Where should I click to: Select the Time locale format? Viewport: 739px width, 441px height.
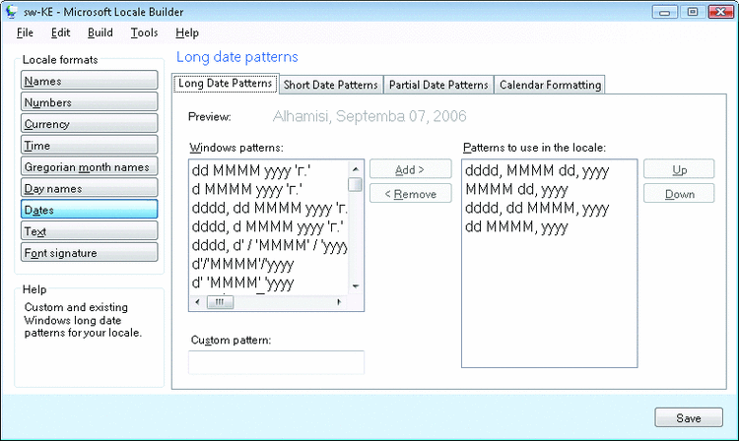coord(89,146)
